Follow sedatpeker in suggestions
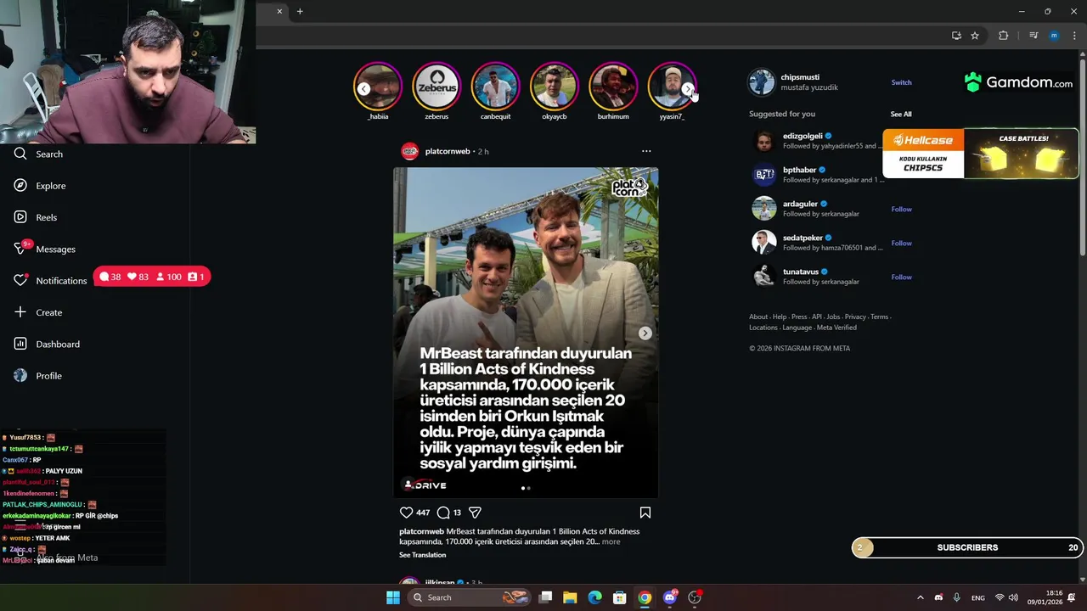Image resolution: width=1087 pixels, height=611 pixels. (901, 243)
